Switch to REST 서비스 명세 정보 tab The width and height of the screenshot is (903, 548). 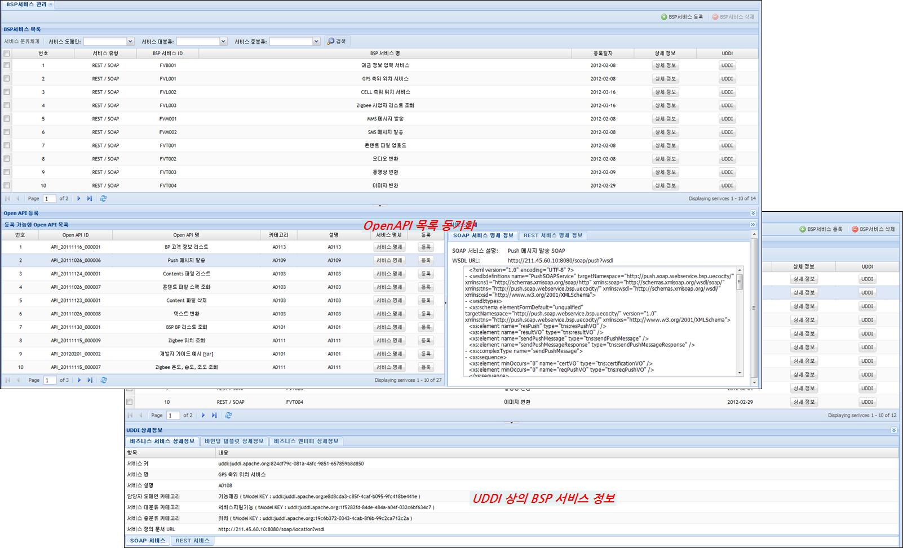553,235
